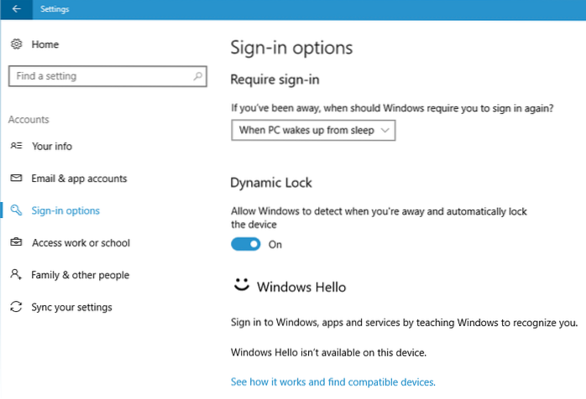The width and height of the screenshot is (586, 399).
Task: Open the 'Your info' page label
Action: 52,146
